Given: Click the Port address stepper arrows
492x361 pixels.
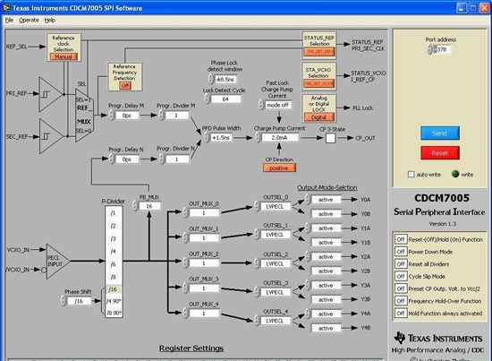Looking at the screenshot, I should 430,49.
